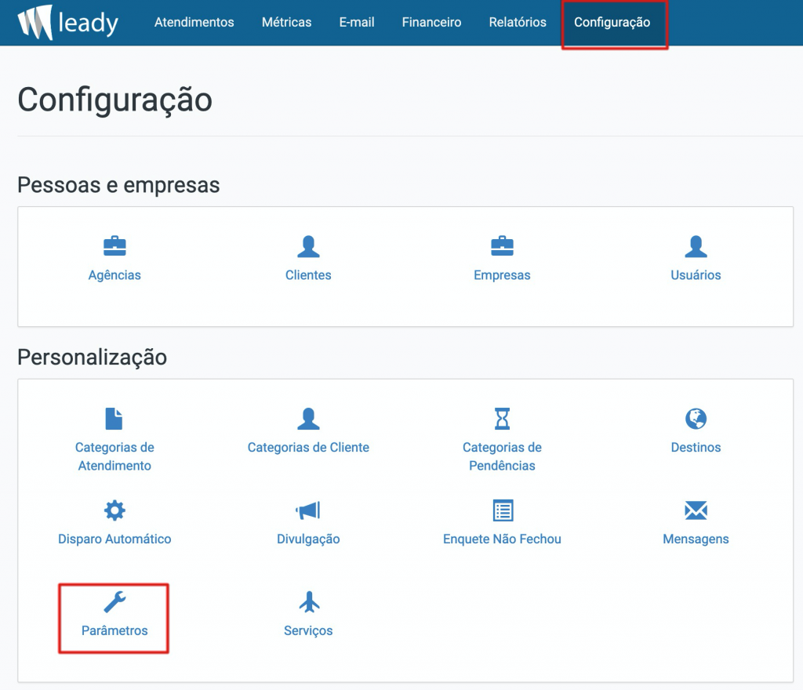This screenshot has width=803, height=690.
Task: Click the Divulgação megaphone icon
Action: point(307,510)
